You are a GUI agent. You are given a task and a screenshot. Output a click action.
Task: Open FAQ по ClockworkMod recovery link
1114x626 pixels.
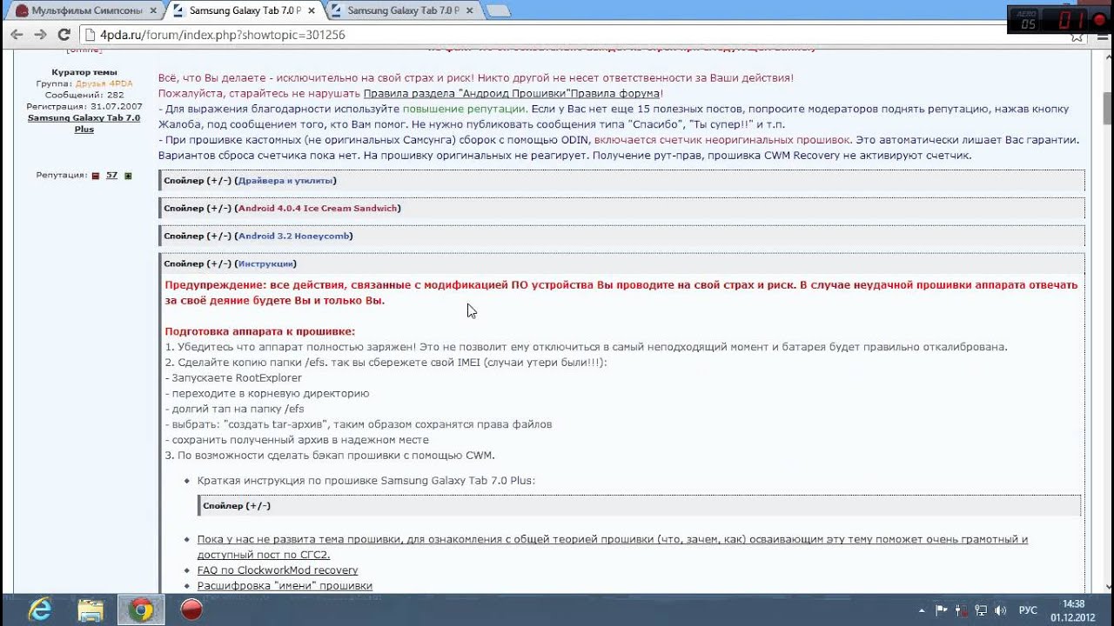[x=278, y=570]
